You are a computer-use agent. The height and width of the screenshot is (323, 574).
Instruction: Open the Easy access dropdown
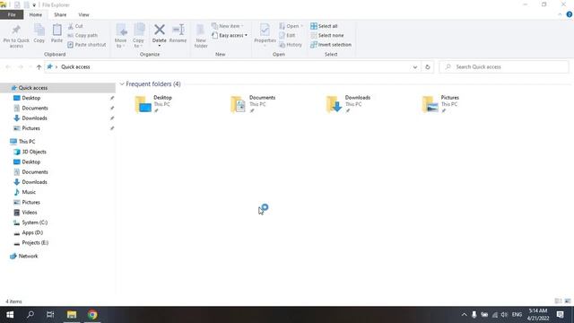[x=230, y=35]
